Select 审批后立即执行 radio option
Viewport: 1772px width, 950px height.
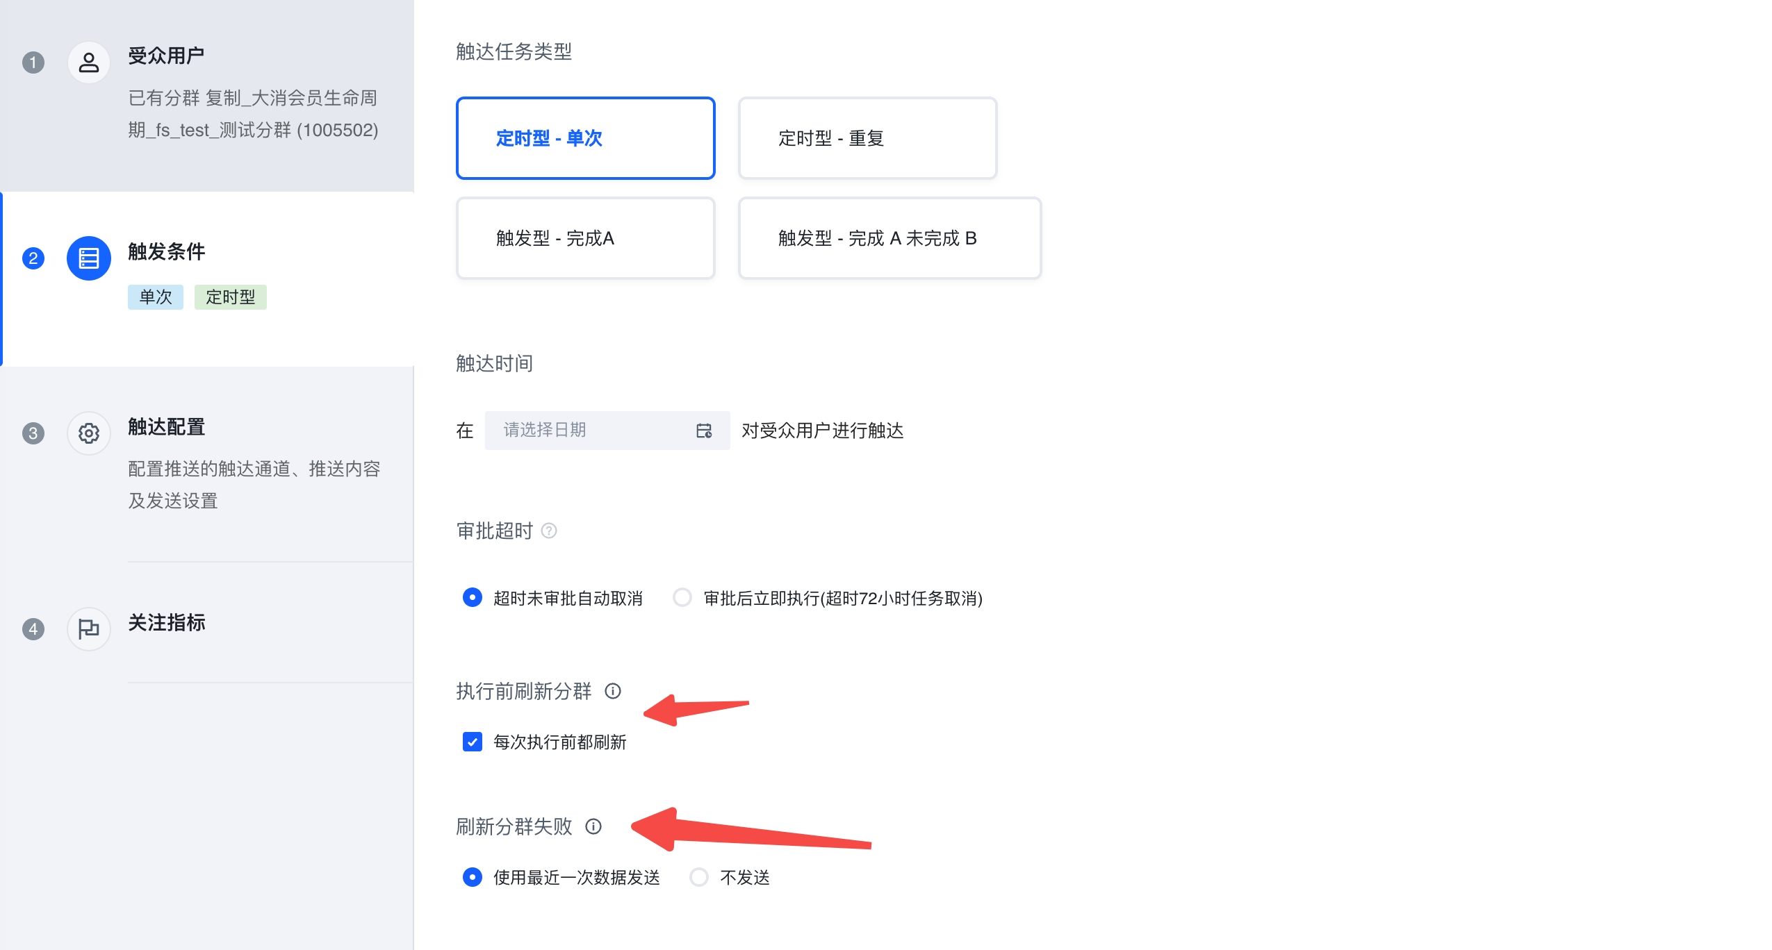point(682,597)
